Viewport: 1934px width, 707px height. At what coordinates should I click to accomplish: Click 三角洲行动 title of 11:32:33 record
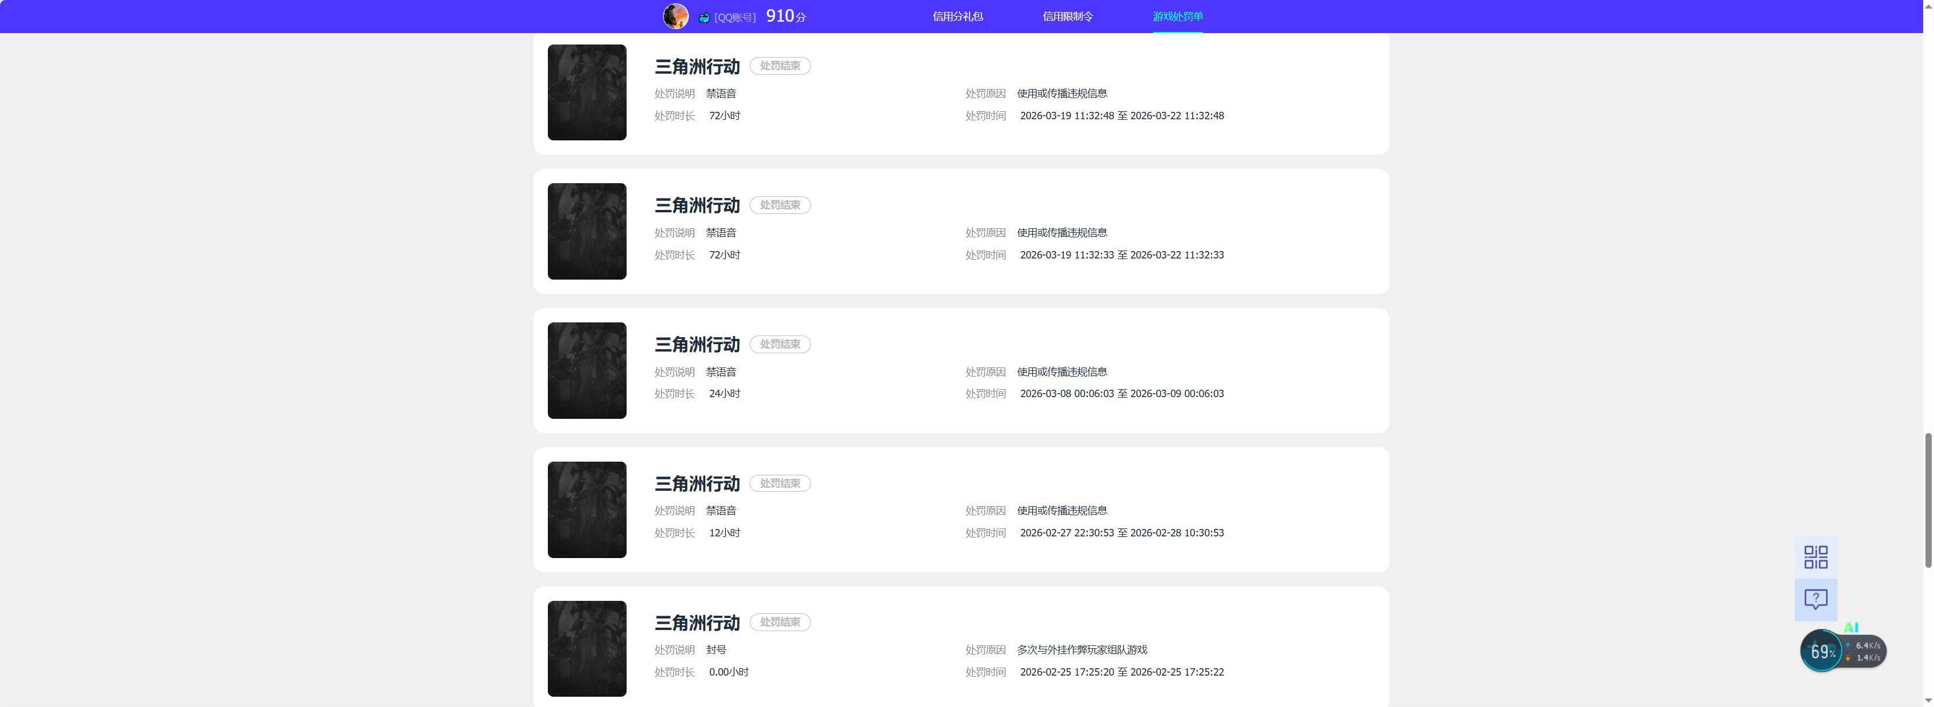click(697, 205)
